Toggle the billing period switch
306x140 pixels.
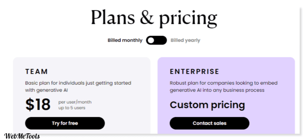point(156,40)
